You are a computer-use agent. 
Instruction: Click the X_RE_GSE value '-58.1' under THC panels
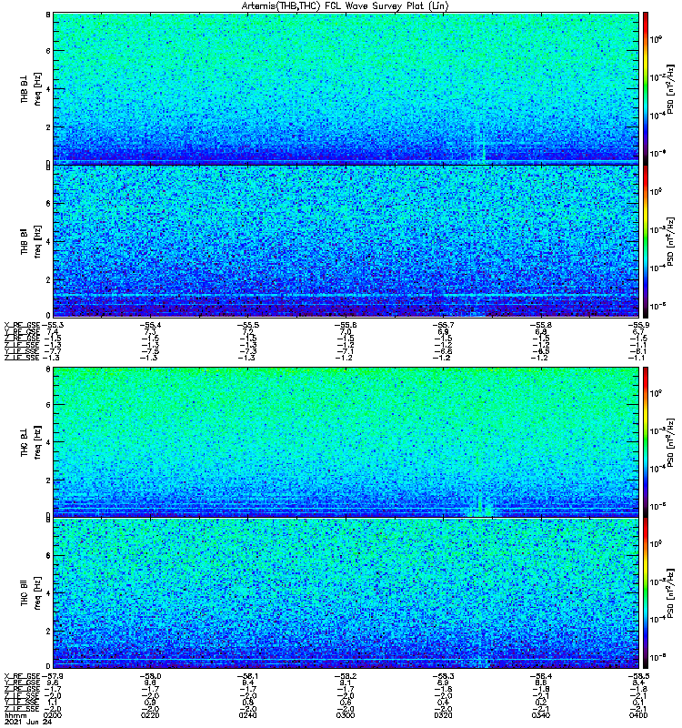(248, 676)
